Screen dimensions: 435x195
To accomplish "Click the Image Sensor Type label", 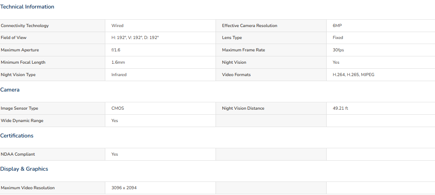I will 19,108.
